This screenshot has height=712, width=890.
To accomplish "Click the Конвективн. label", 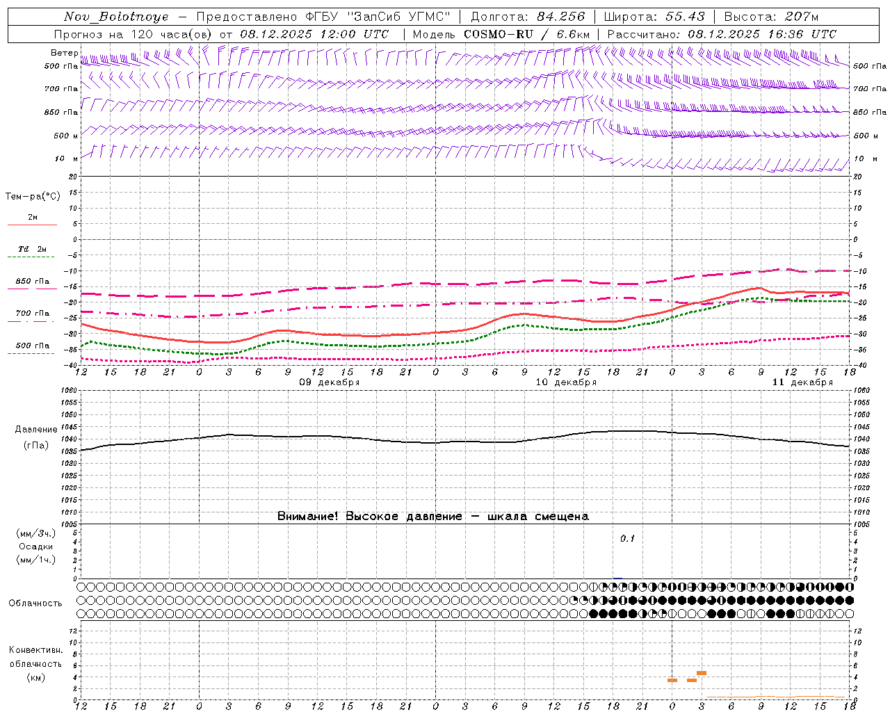I will 36,650.
